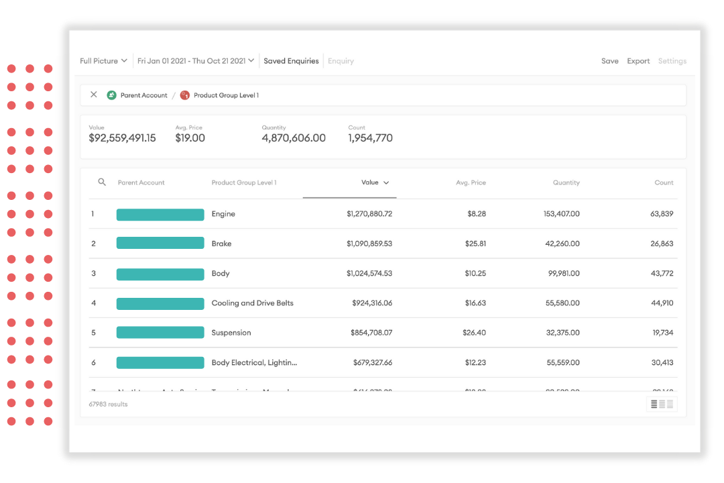The image size is (724, 483).
Task: Sort by the Quantity column header
Action: tap(566, 182)
